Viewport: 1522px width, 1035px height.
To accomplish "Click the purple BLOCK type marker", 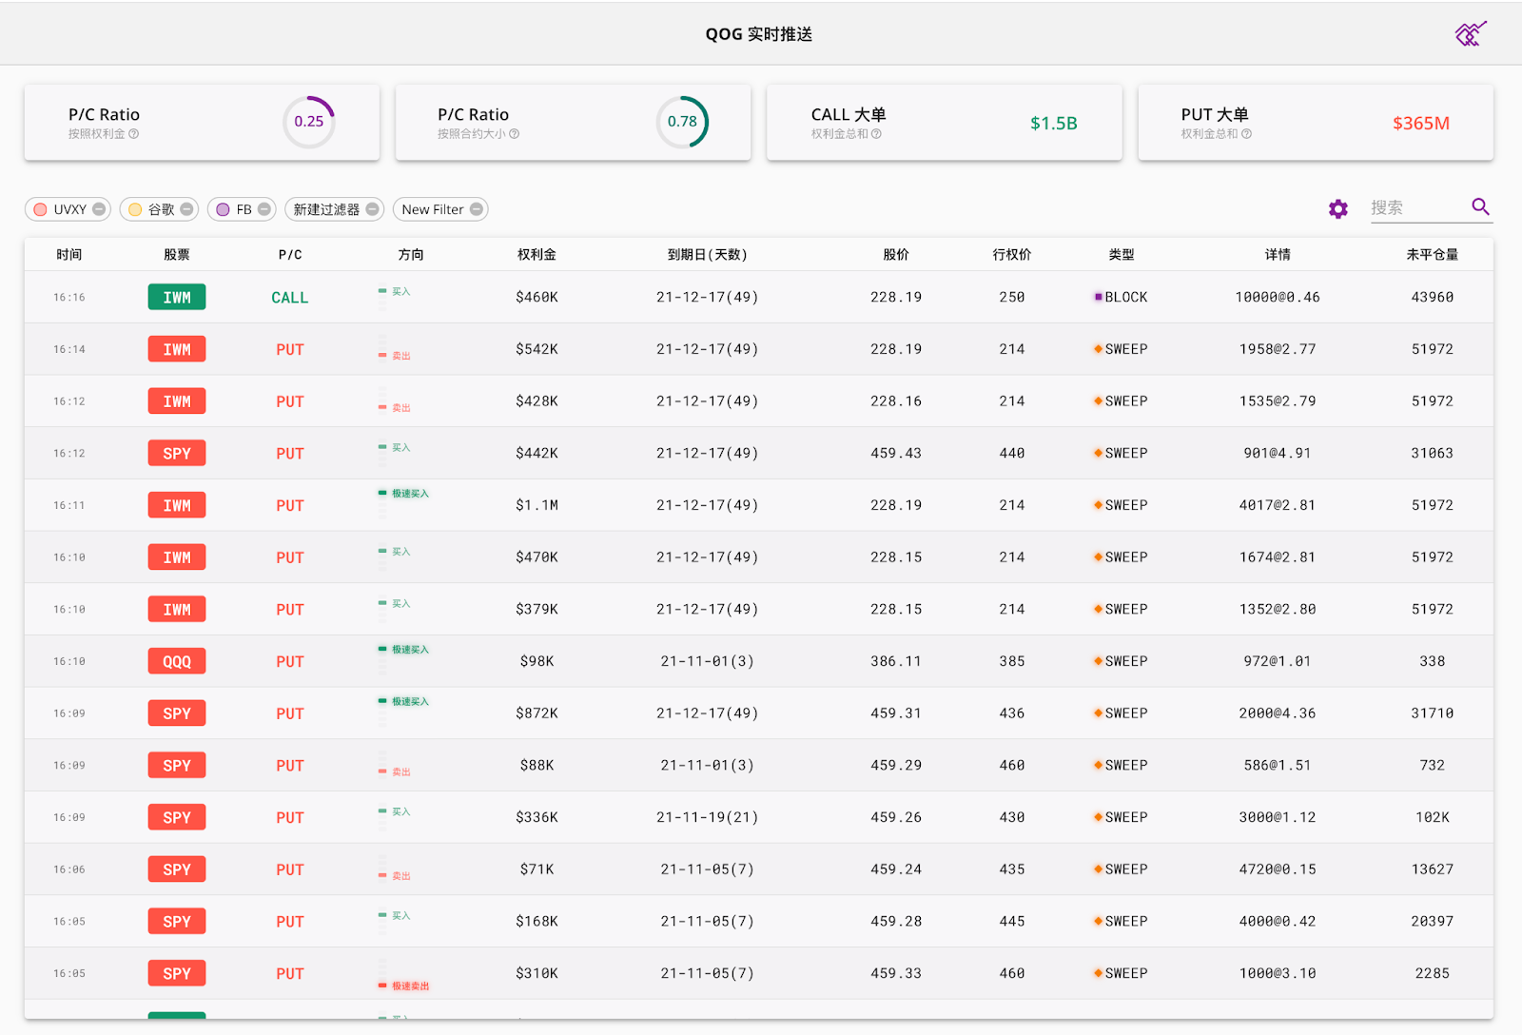I will (1099, 297).
